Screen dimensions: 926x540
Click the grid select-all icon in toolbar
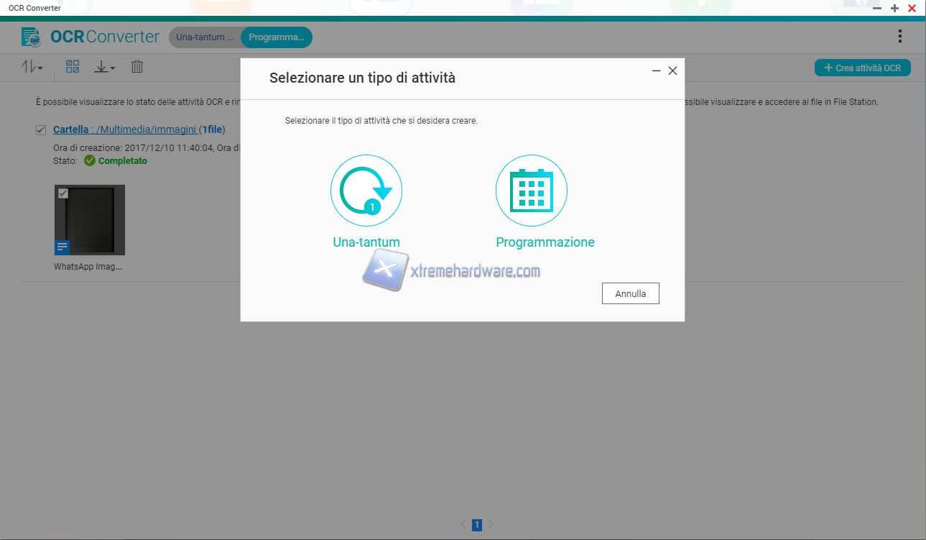point(73,67)
